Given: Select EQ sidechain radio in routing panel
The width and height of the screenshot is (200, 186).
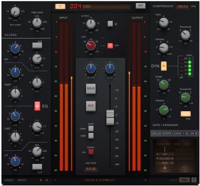Looking at the screenshot, I should (x=177, y=144).
